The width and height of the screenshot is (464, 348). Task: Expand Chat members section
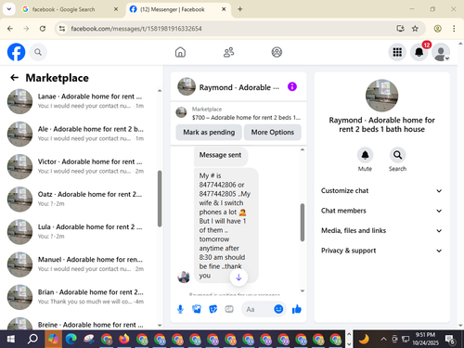tap(381, 211)
